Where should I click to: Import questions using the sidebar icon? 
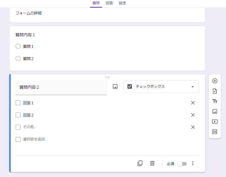215,91
